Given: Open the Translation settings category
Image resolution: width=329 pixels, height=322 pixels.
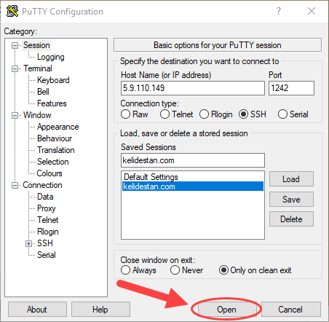Looking at the screenshot, I should [x=56, y=150].
